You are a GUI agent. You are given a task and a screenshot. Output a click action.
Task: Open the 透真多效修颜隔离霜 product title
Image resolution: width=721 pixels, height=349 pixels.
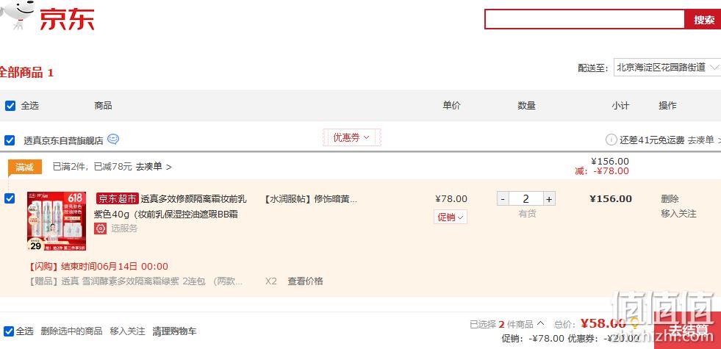pos(171,206)
